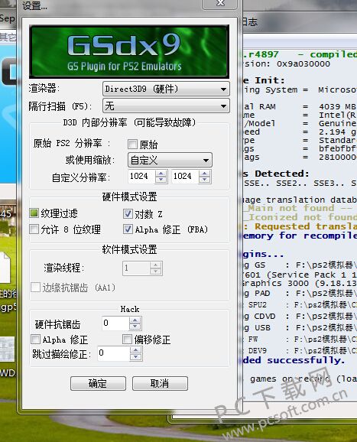This screenshot has width=357, height=442.
Task: Enable the Hack Alpha 修正 checkbox
Action: pyautogui.click(x=35, y=339)
